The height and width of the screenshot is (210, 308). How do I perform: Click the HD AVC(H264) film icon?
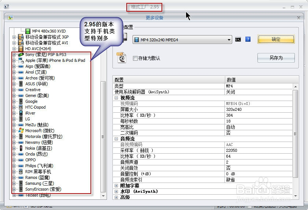[21, 49]
